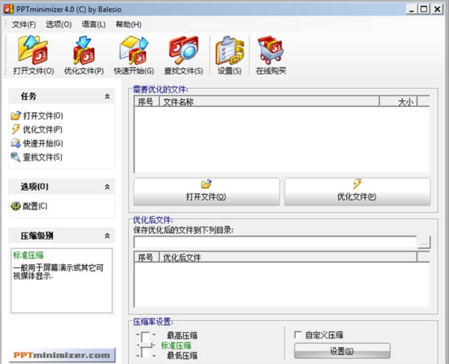
Task: Choose 快速开始(G) in the 任务 panel
Action: [x=37, y=143]
